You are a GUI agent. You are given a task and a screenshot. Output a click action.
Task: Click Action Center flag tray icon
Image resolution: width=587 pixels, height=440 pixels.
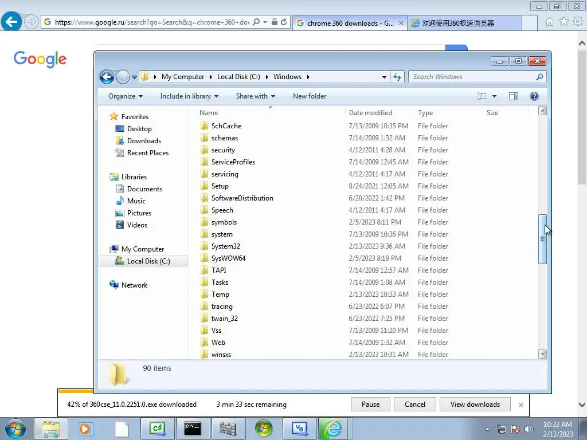tap(515, 429)
